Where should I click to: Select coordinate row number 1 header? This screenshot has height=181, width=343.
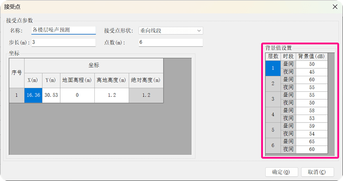click(x=17, y=95)
